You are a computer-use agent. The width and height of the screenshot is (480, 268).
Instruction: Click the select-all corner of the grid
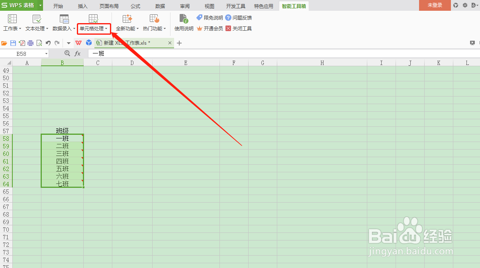(6, 63)
